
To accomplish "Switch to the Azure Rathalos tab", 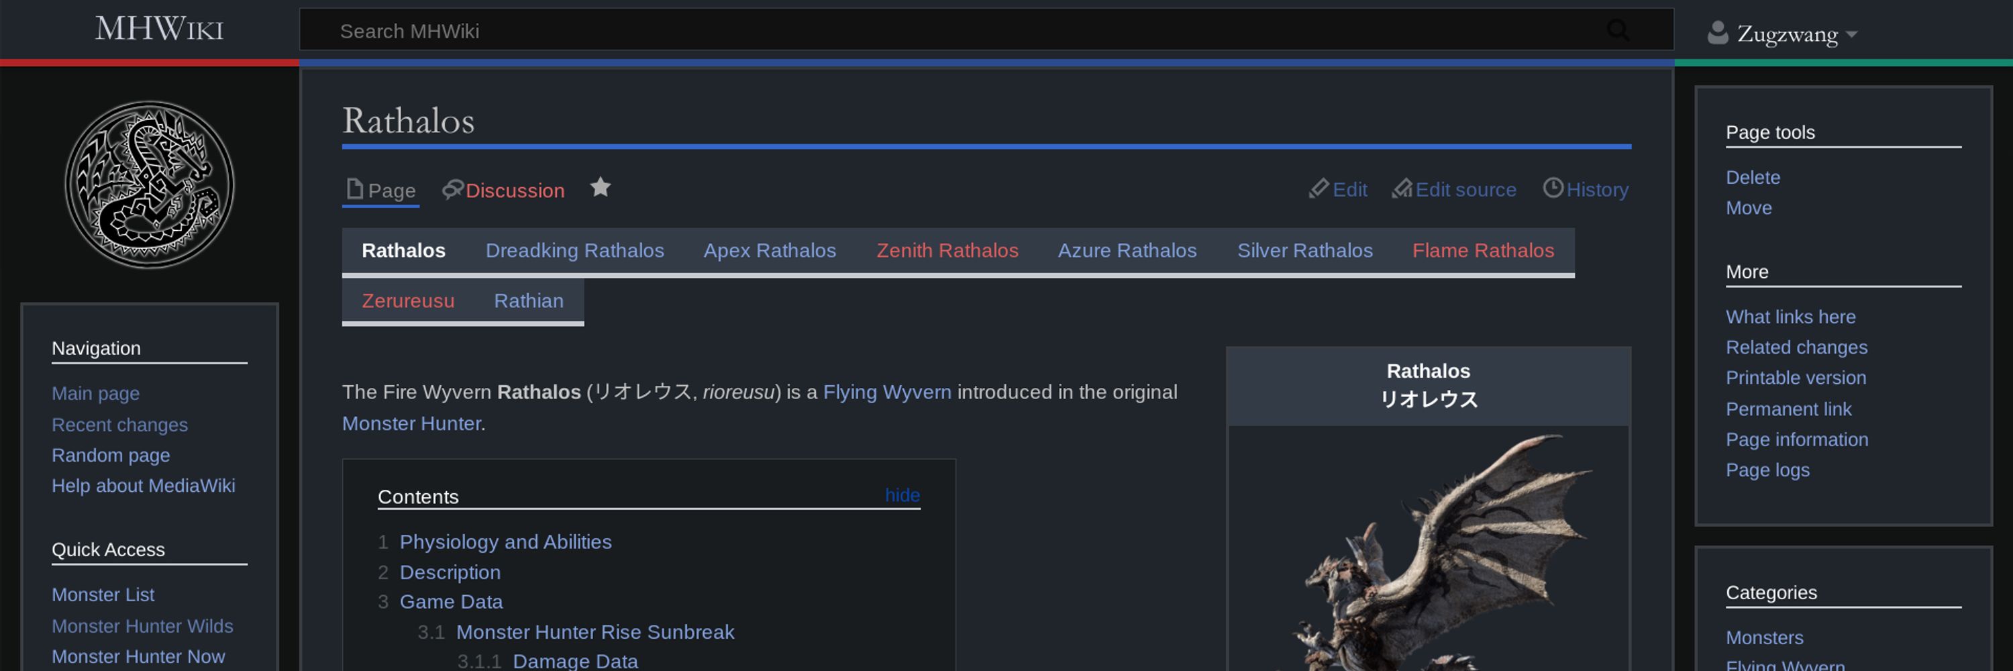I will (x=1127, y=251).
